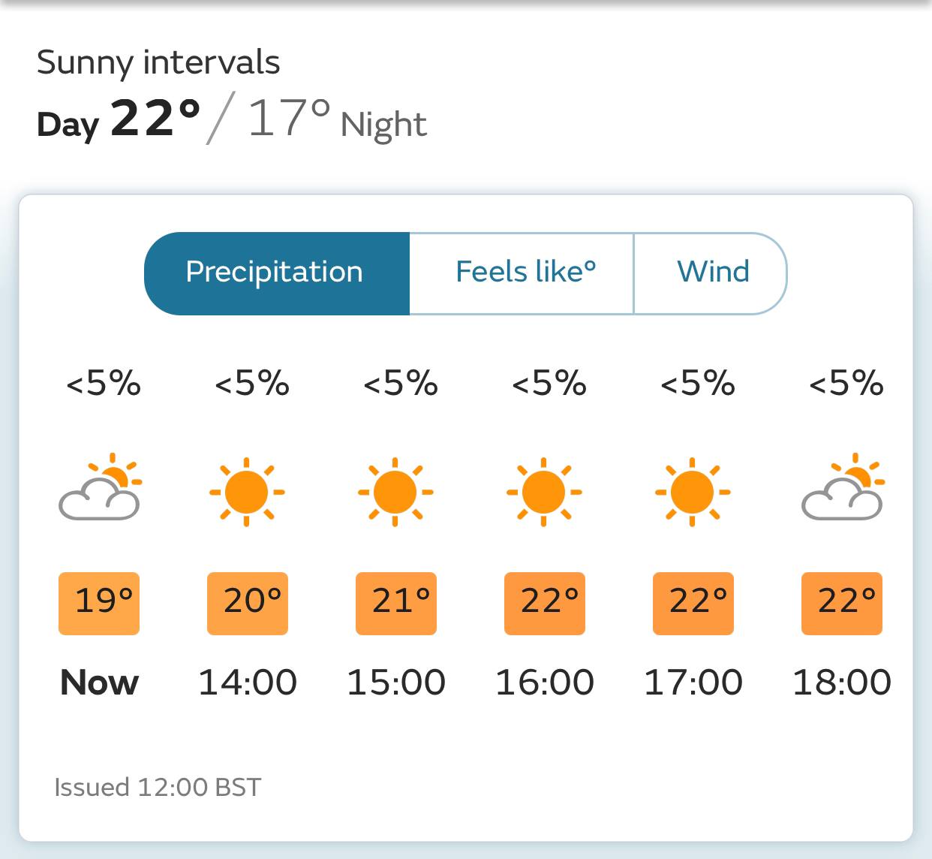Select the 20° temperature box at 14:00
This screenshot has height=859, width=932.
click(x=248, y=604)
